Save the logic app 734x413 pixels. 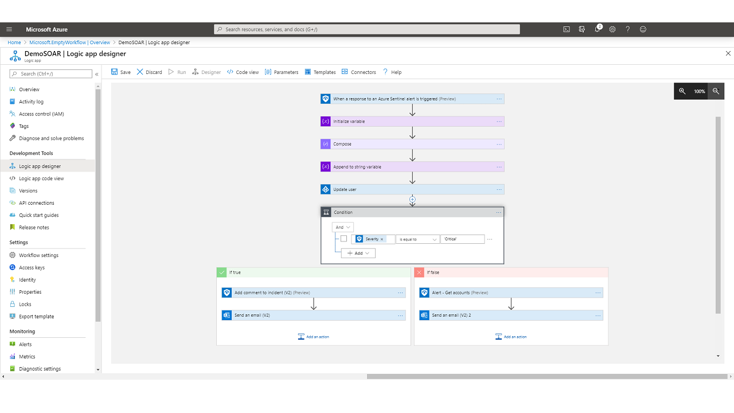pos(120,72)
